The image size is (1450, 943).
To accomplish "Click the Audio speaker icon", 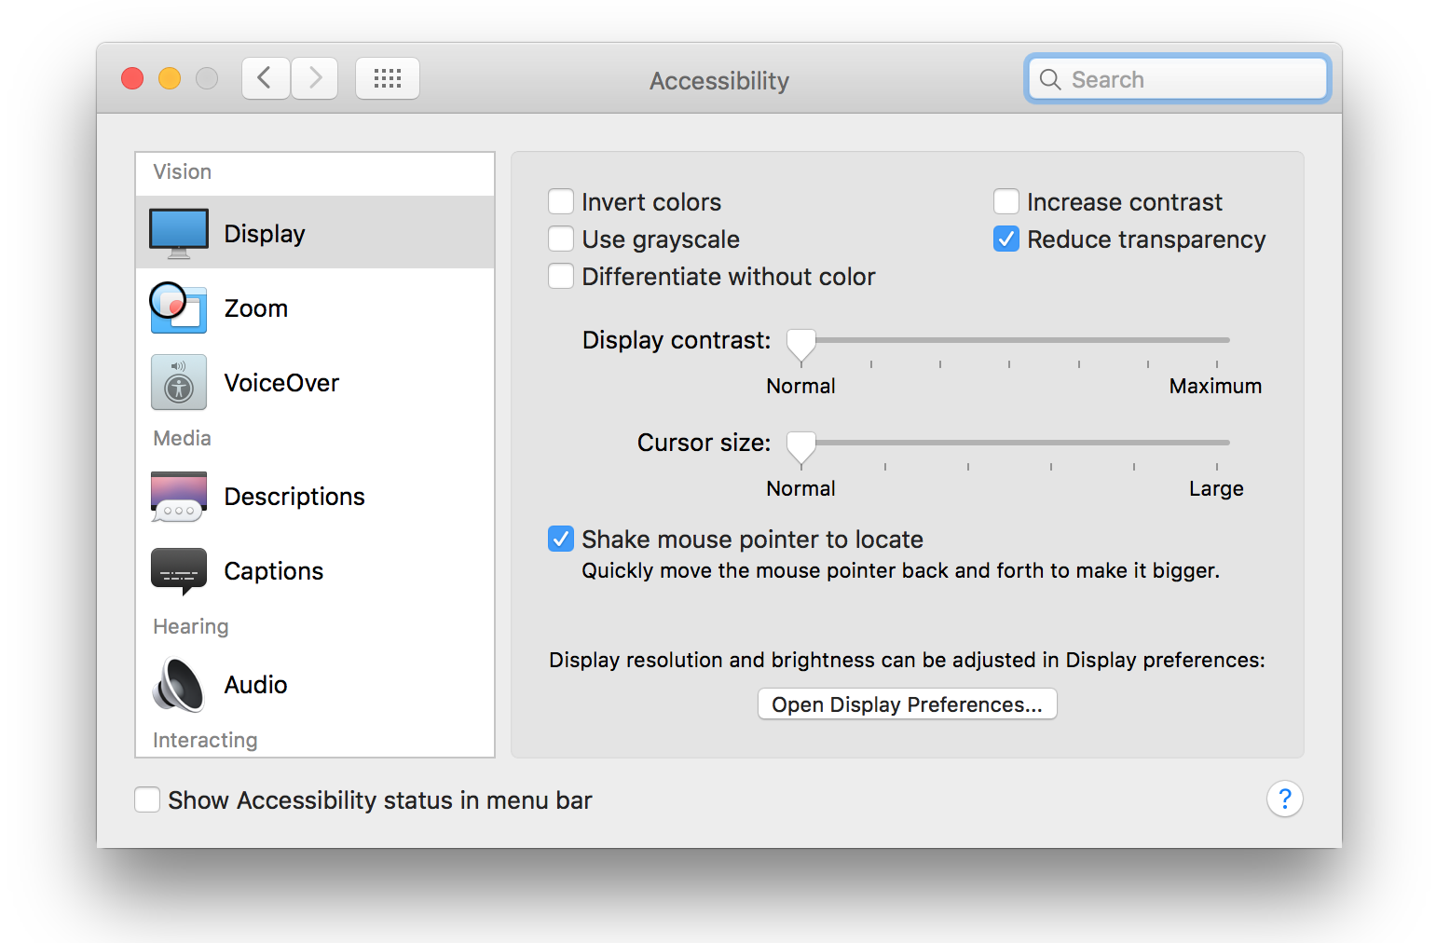I will [179, 685].
